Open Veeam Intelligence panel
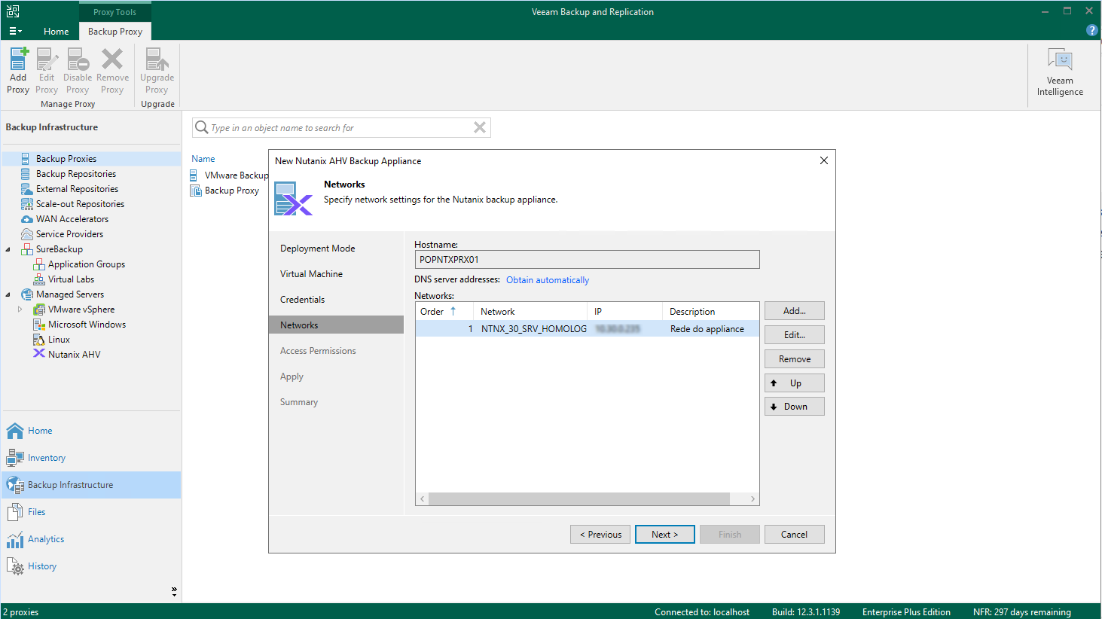1102x619 pixels. (x=1060, y=72)
